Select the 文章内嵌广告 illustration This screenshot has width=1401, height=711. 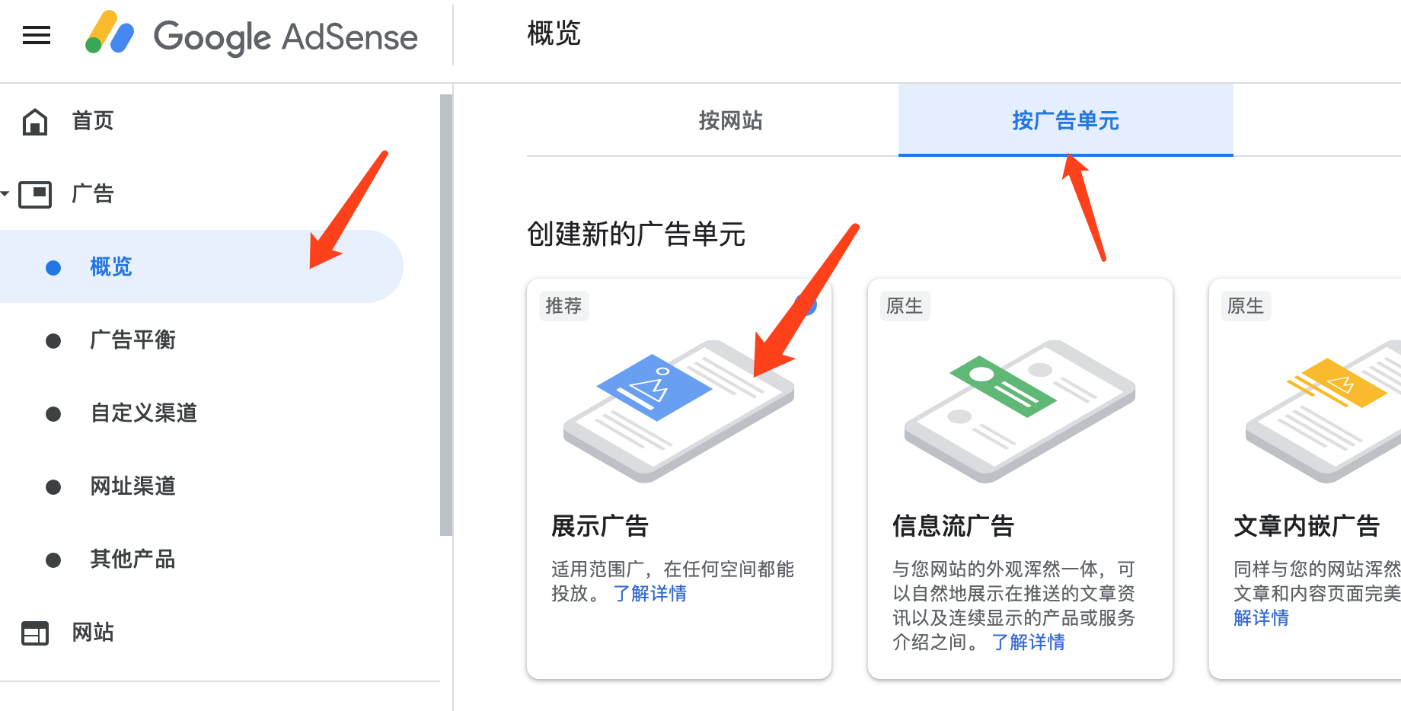[1323, 411]
